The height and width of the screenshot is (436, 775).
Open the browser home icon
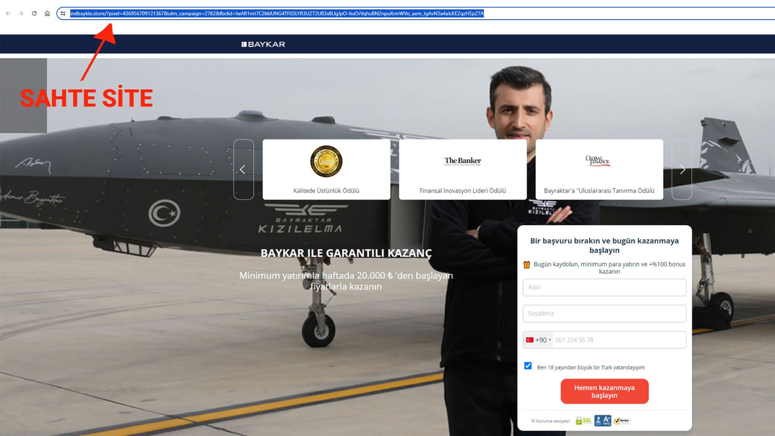[47, 14]
